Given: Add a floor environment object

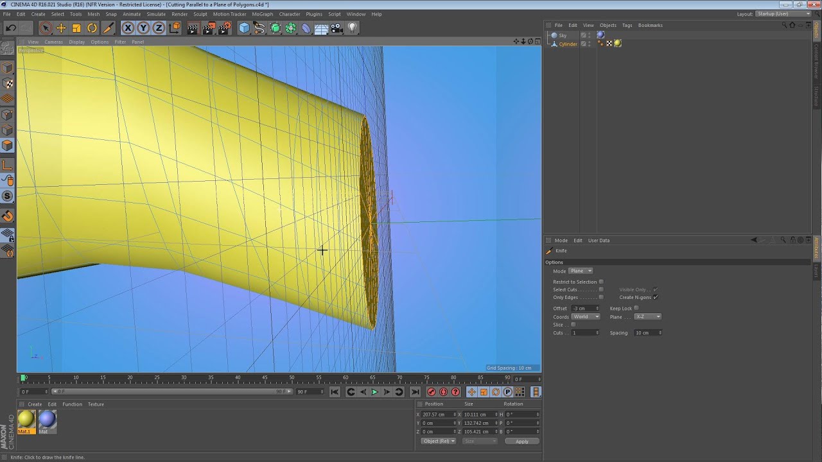Looking at the screenshot, I should coord(322,28).
